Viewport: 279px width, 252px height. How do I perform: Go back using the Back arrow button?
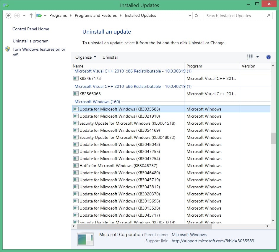[x=8, y=16]
